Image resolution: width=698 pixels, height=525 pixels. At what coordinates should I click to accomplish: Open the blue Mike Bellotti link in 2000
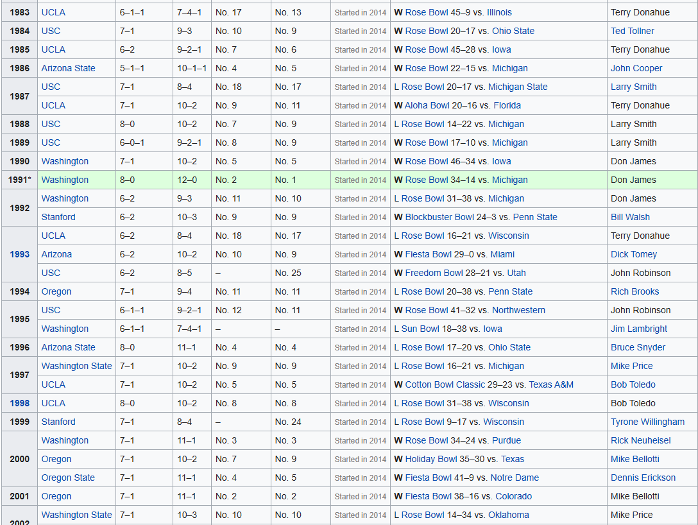tap(634, 460)
